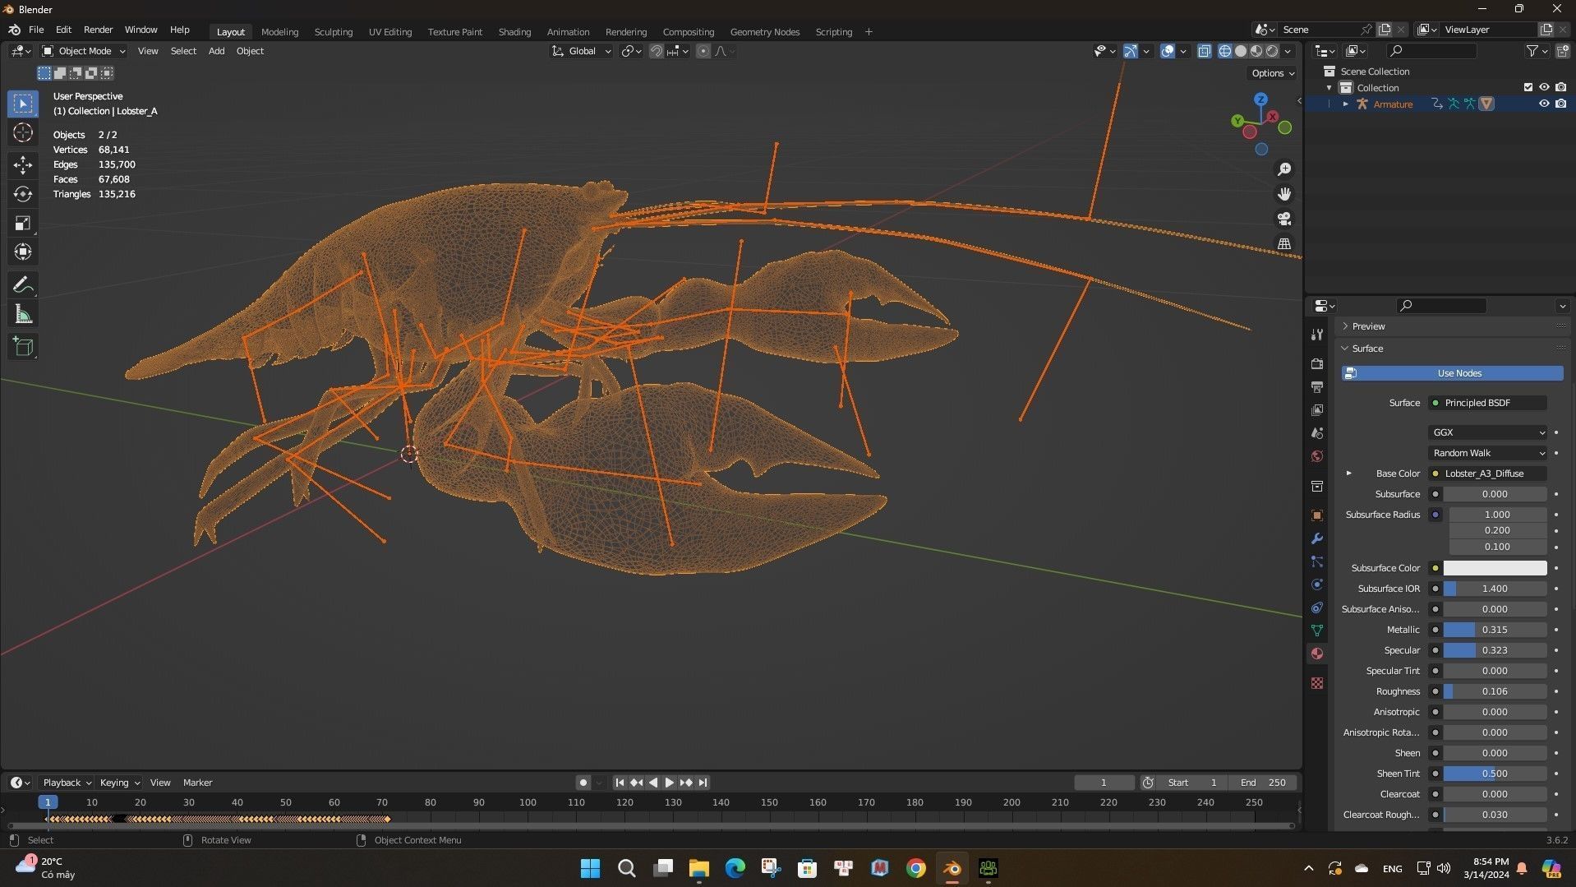
Task: Open the Playback dropdown in timeline
Action: click(x=67, y=783)
